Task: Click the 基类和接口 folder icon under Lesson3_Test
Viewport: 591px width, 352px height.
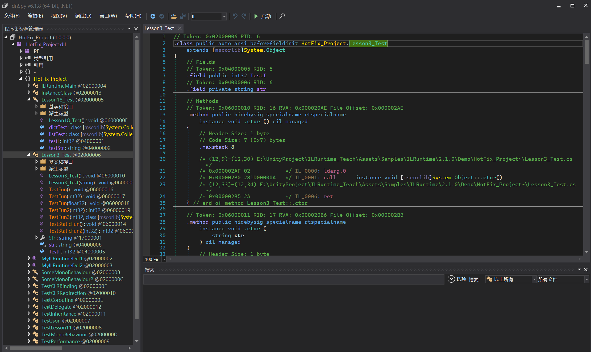Action: (x=43, y=162)
